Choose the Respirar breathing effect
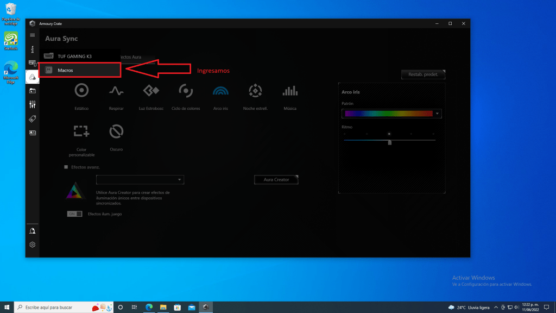Image resolution: width=556 pixels, height=313 pixels. tap(116, 91)
